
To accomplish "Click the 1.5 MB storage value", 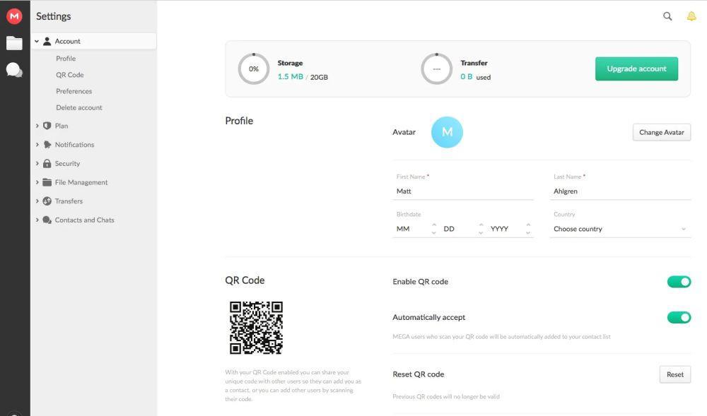I will click(291, 77).
